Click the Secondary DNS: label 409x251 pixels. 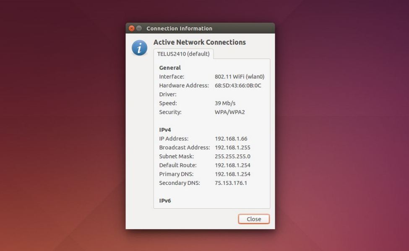pos(180,183)
